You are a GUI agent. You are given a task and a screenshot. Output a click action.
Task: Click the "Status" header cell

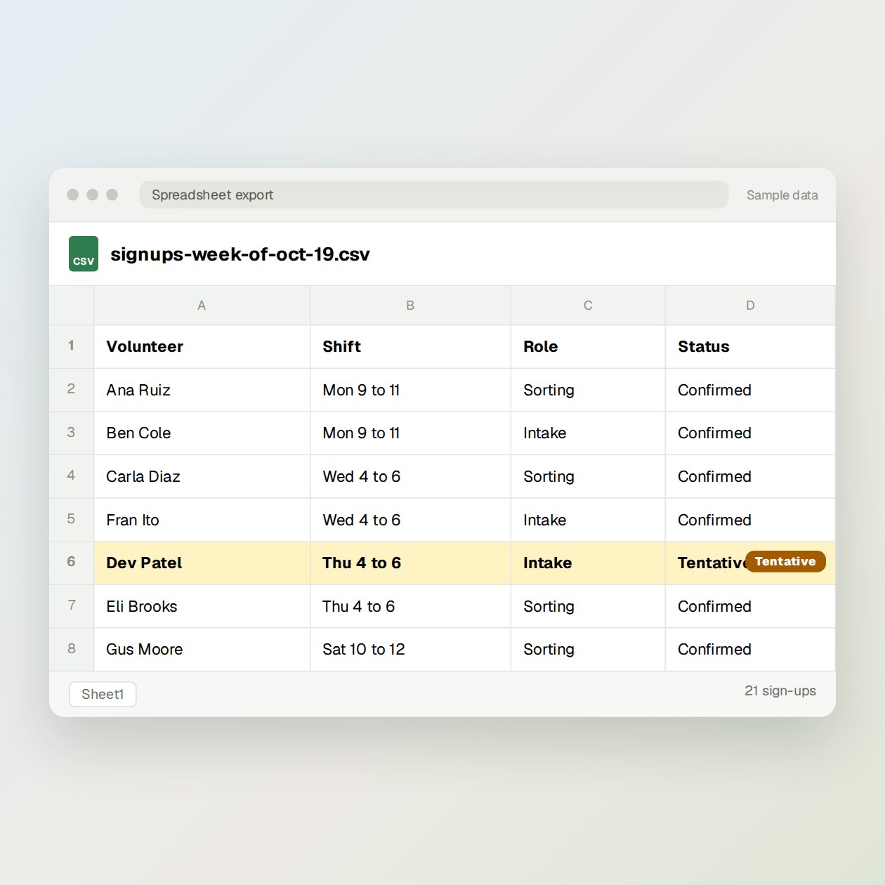click(x=750, y=346)
